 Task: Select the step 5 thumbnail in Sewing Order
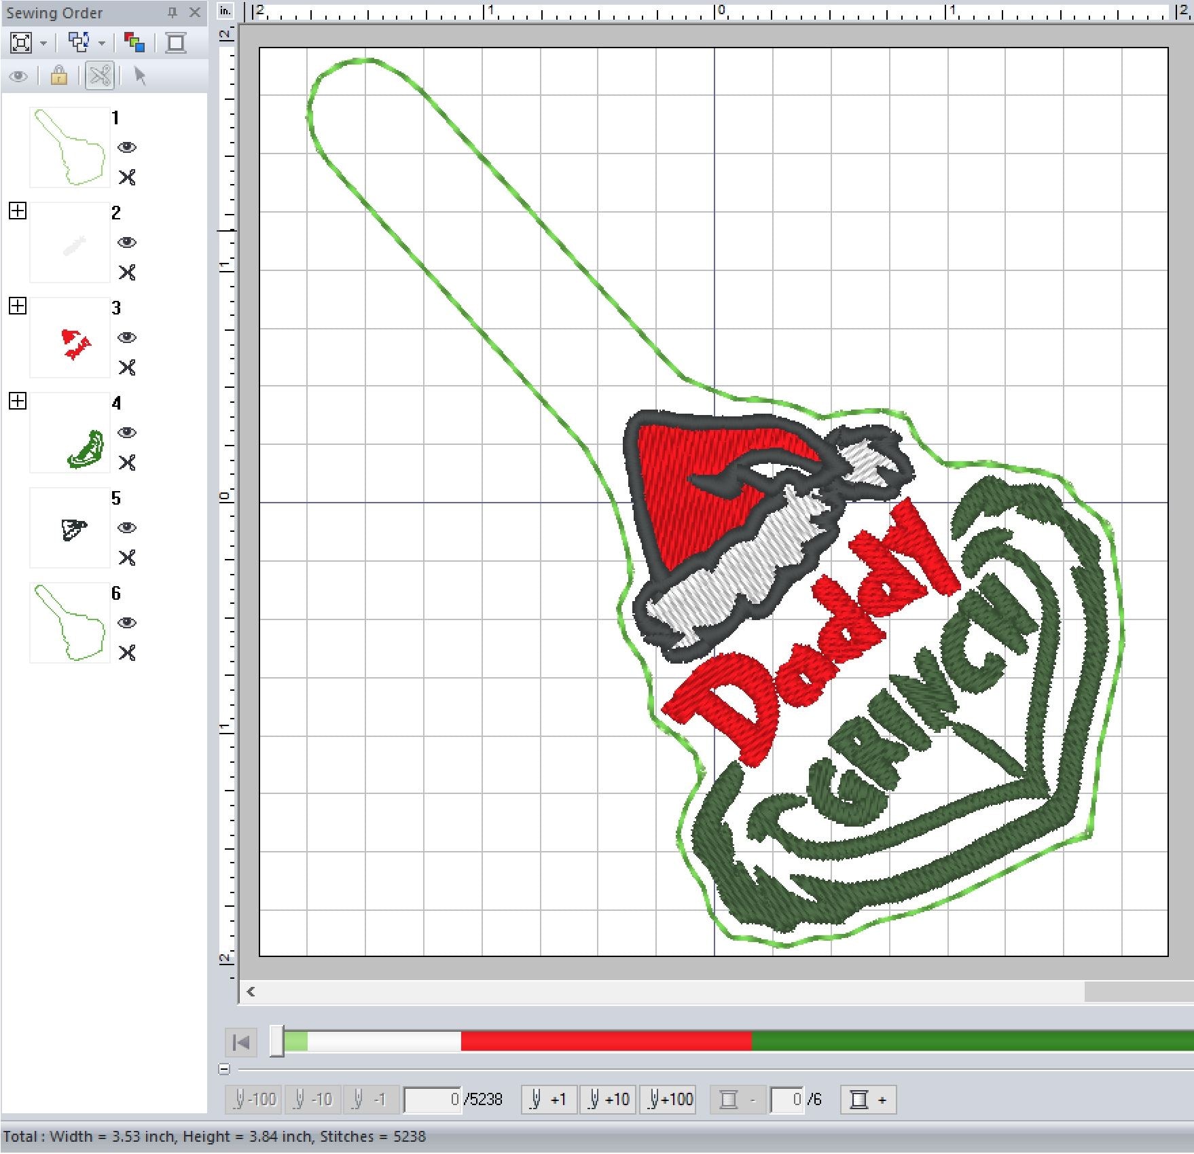(70, 528)
